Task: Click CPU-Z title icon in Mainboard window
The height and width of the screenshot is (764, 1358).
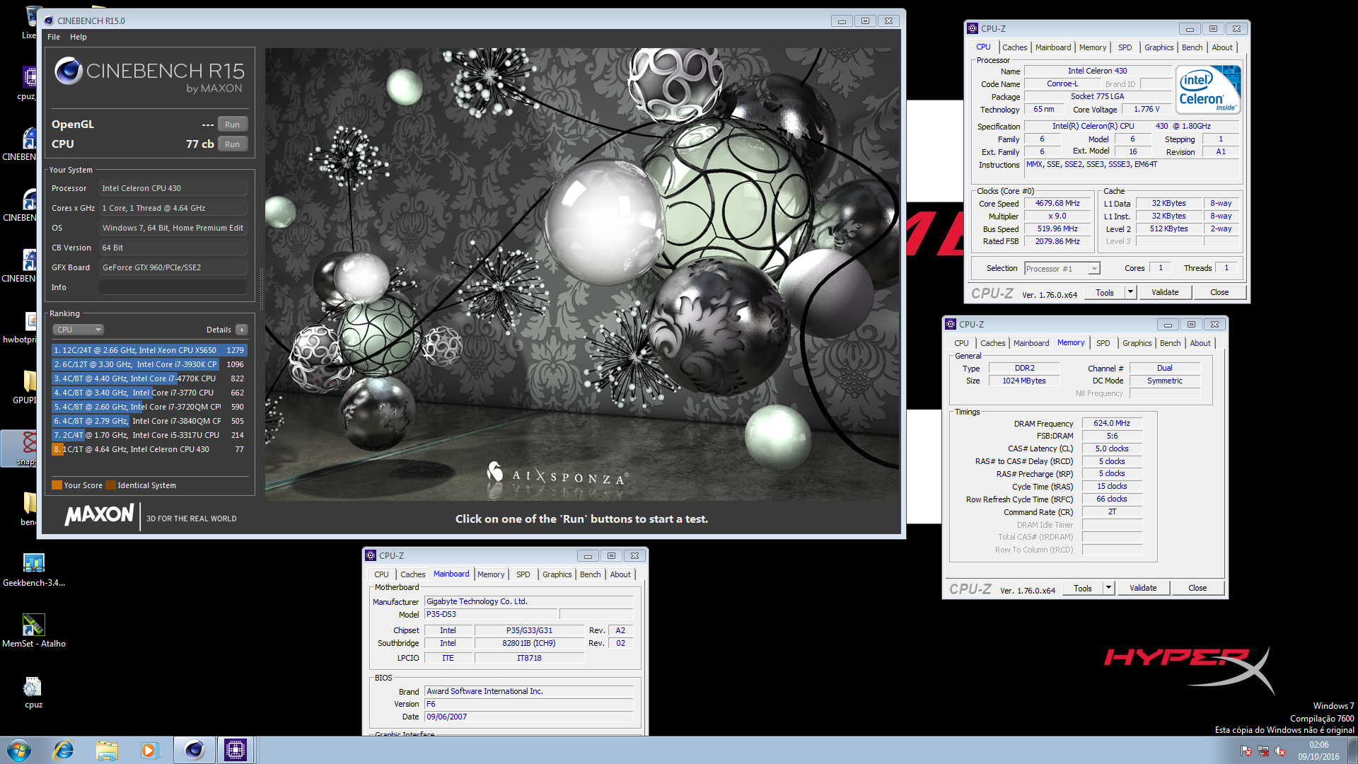Action: click(371, 555)
